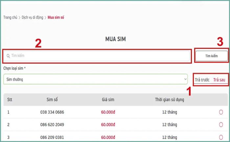
Task: Switch to the Trả sau tab
Action: tap(219, 80)
